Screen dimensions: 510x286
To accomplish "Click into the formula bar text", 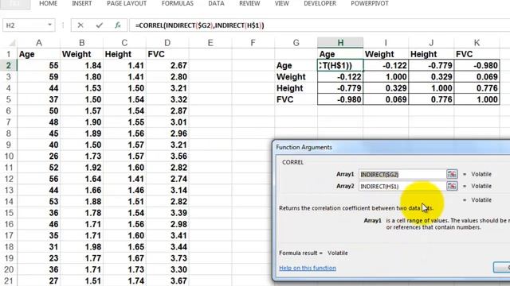I will click(199, 25).
